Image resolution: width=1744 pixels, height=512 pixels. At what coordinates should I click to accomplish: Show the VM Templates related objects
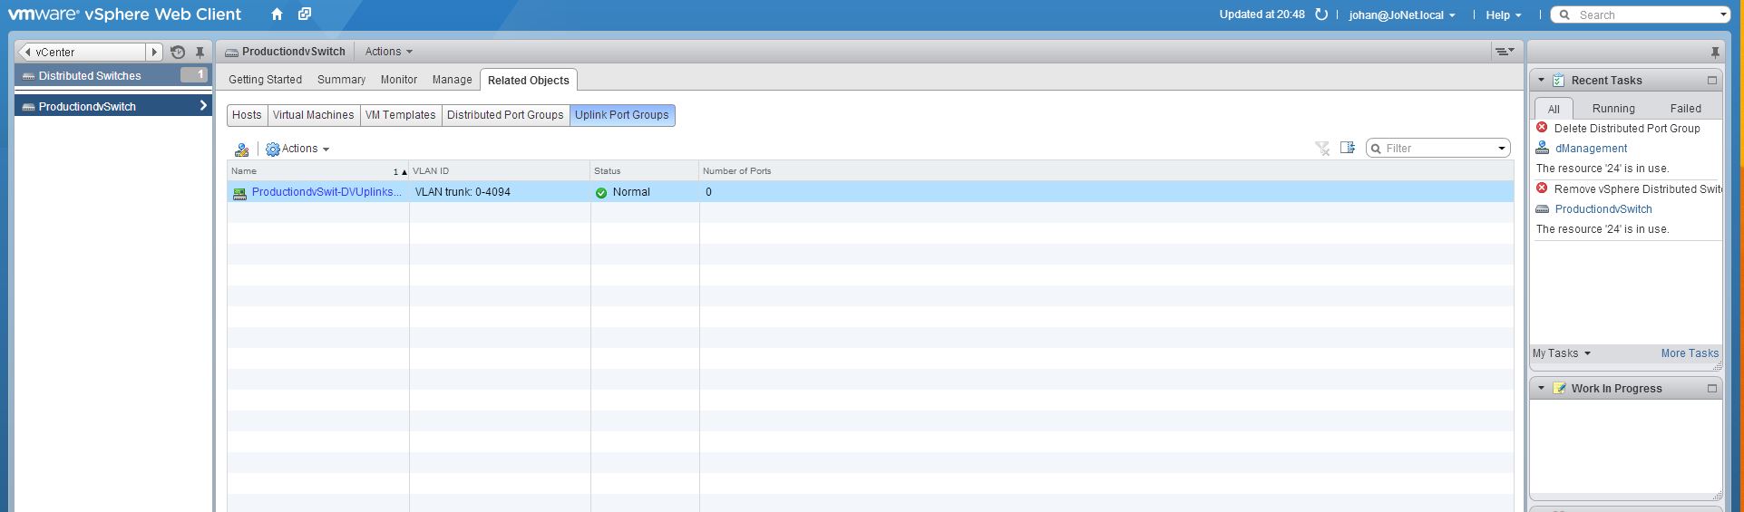click(400, 115)
